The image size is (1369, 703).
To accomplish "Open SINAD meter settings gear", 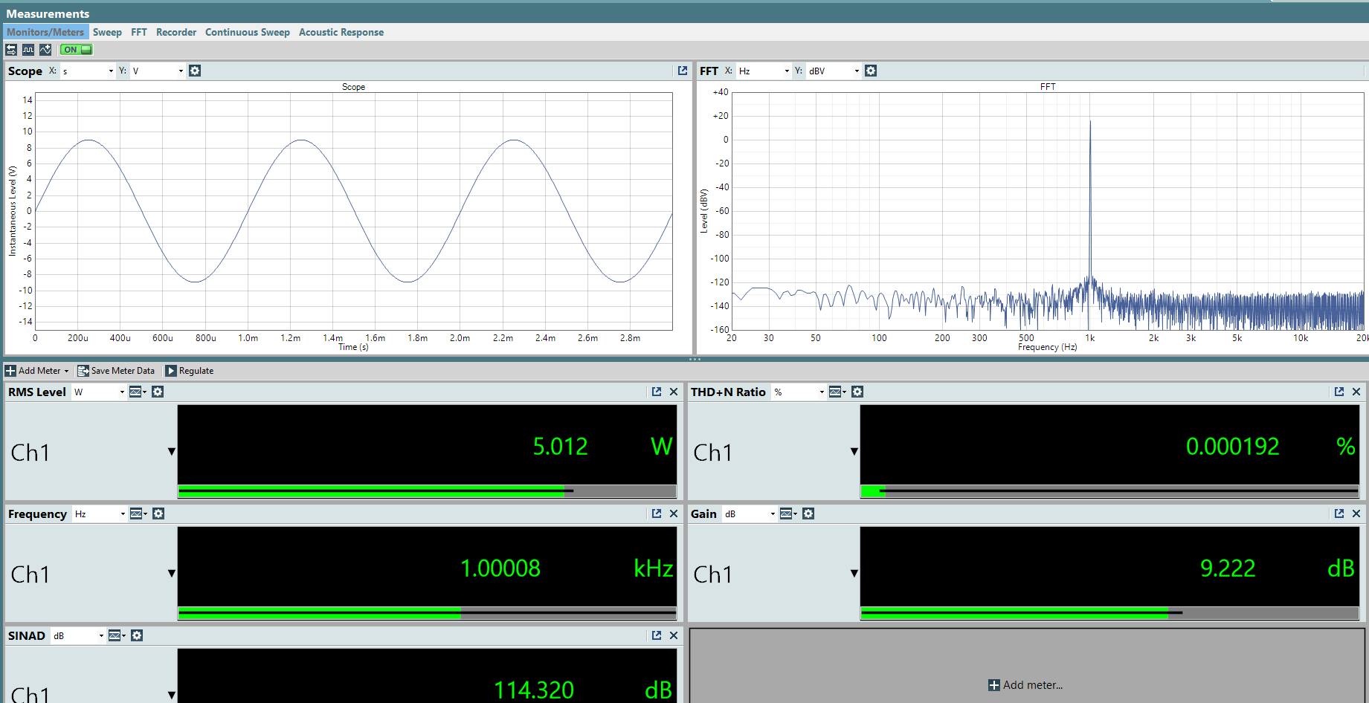I will tap(137, 635).
